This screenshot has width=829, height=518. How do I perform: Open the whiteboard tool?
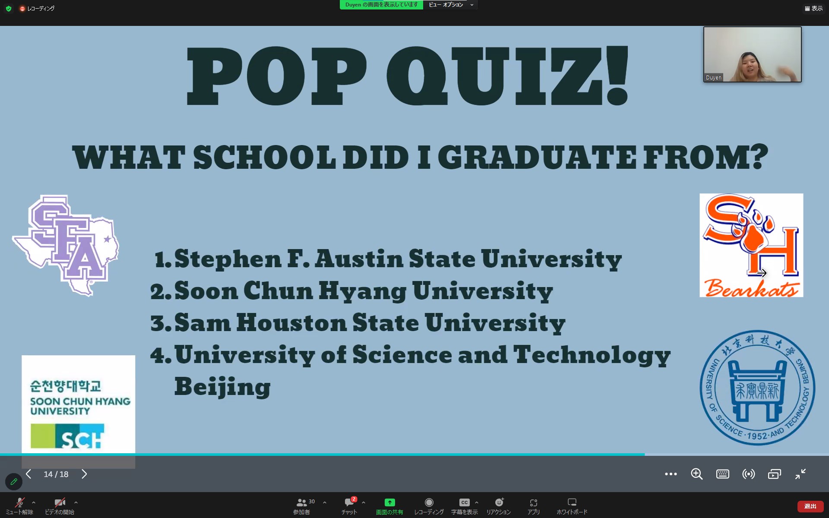572,506
